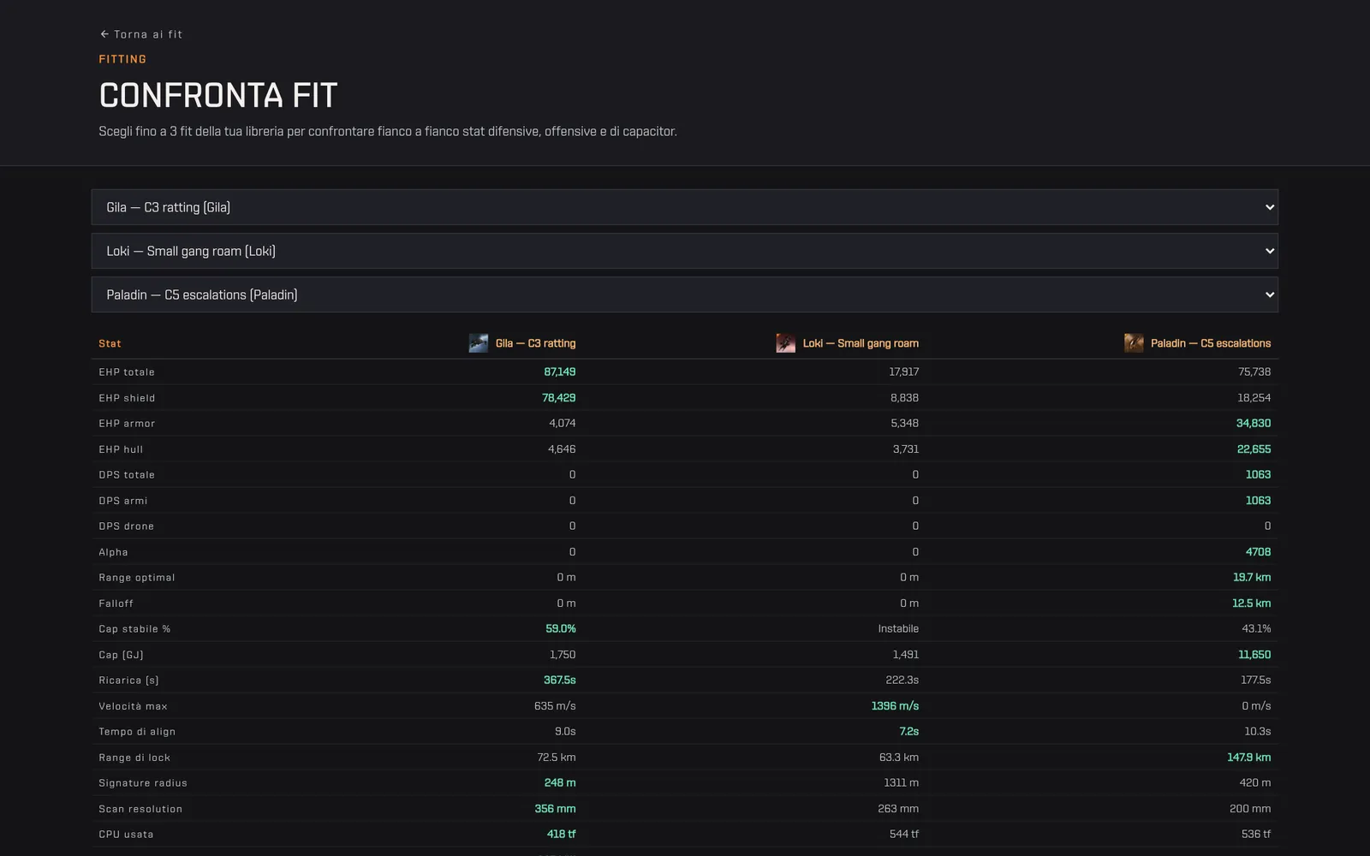Go back via 'Torna ai fit' link
Image resolution: width=1370 pixels, height=856 pixels.
140,34
